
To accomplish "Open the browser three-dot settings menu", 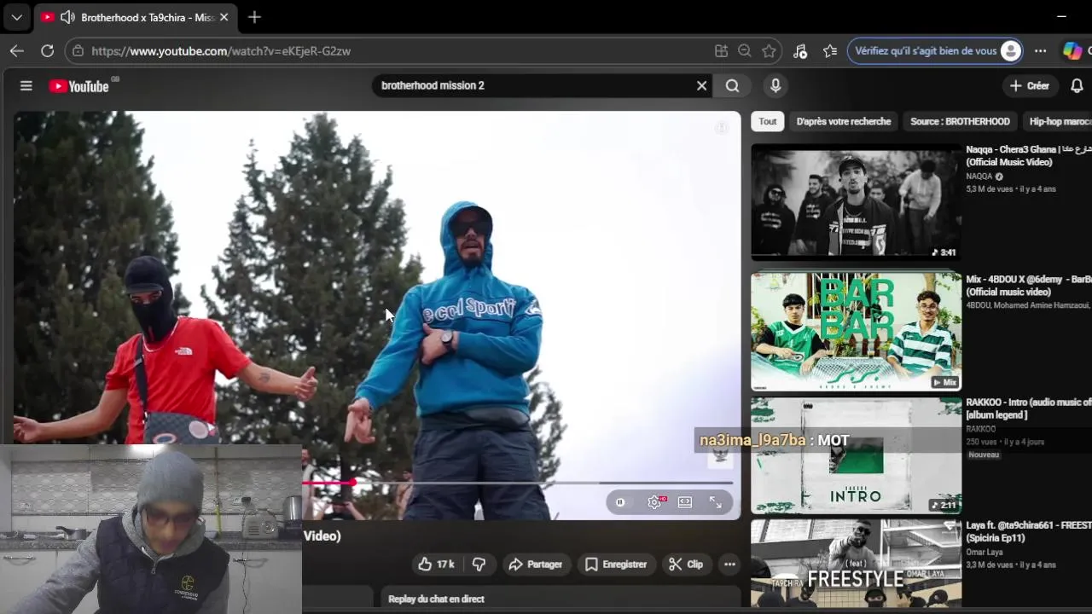I will [1040, 51].
